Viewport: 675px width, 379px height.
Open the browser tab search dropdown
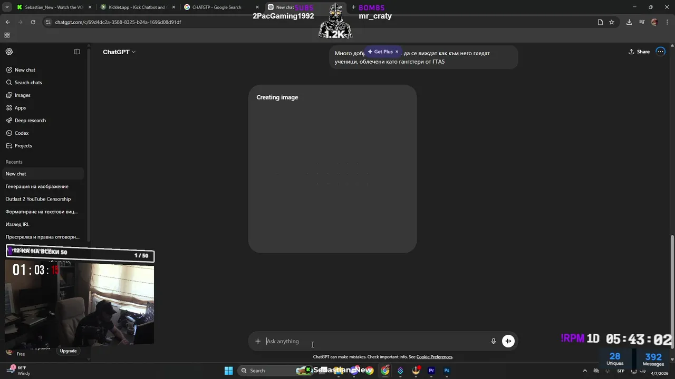pyautogui.click(x=7, y=7)
